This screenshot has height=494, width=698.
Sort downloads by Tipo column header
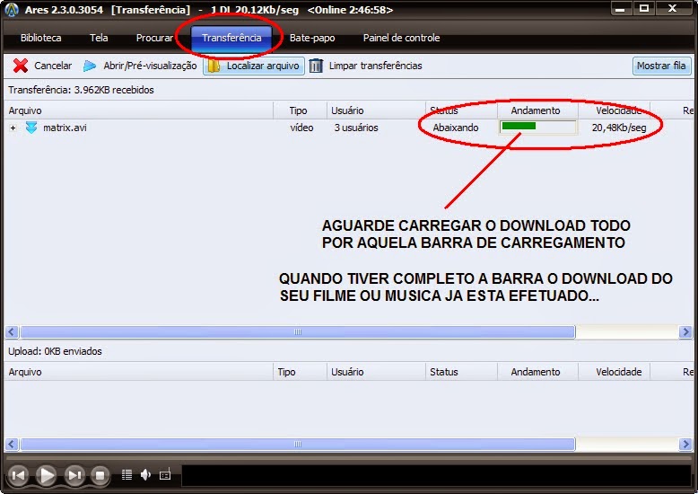(x=300, y=110)
